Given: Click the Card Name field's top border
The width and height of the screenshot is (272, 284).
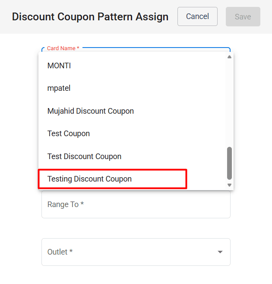Looking at the screenshot, I should point(155,48).
